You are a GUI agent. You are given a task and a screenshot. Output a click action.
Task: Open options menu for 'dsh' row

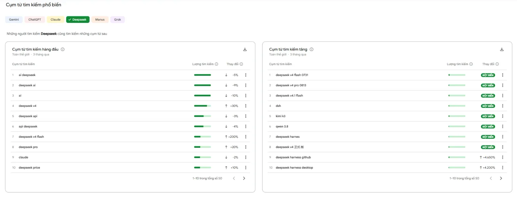pyautogui.click(x=502, y=106)
